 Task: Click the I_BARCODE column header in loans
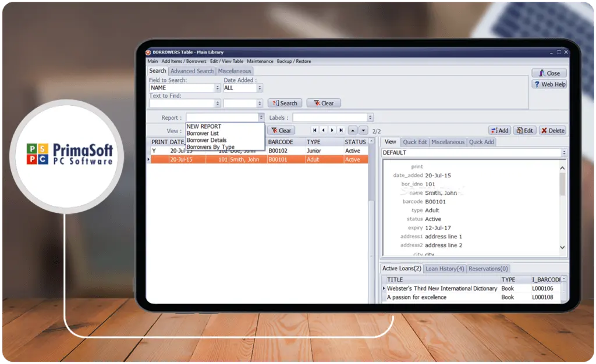click(546, 280)
